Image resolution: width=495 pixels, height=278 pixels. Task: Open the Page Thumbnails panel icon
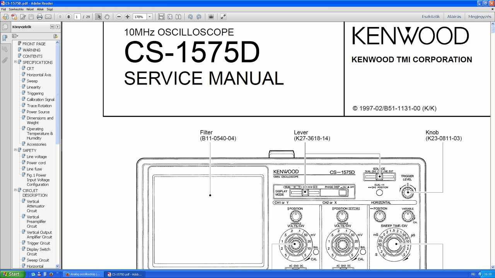coord(5,27)
